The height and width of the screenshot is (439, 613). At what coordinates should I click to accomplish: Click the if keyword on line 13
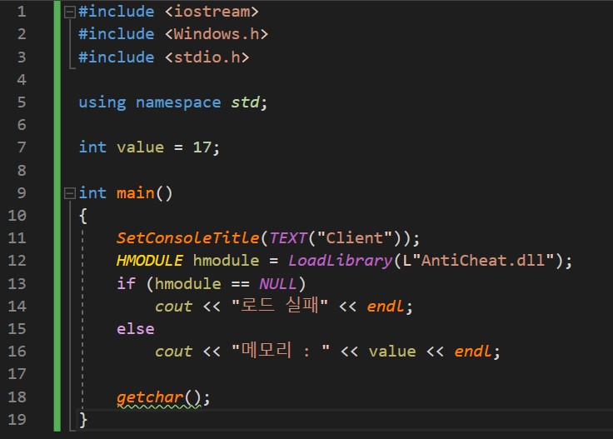(126, 284)
